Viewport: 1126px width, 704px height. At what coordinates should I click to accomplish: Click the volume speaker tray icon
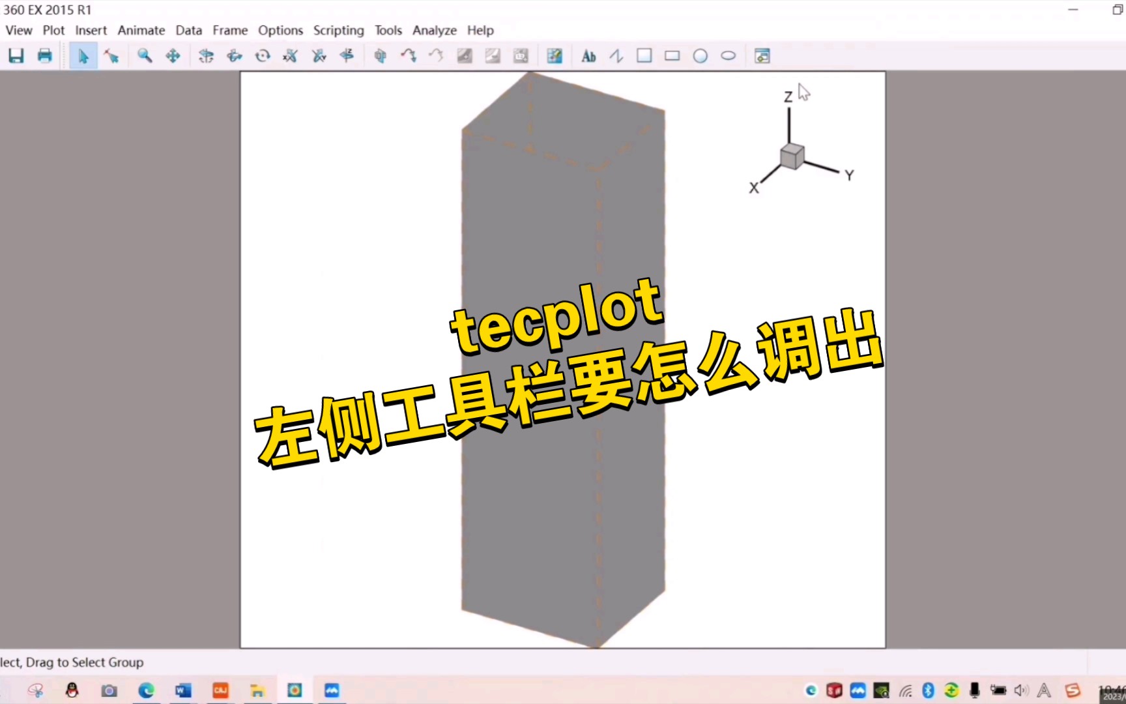(1021, 690)
